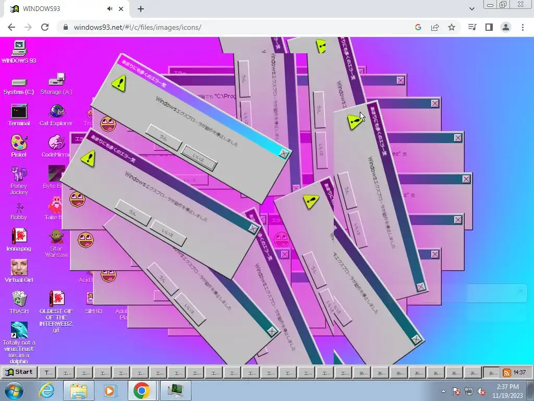Click the Google icon in the address bar

coord(418,27)
